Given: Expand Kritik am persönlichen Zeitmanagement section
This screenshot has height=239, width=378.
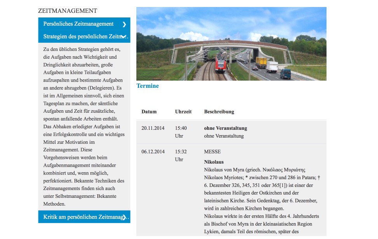Looking at the screenshot, I should point(84,217).
